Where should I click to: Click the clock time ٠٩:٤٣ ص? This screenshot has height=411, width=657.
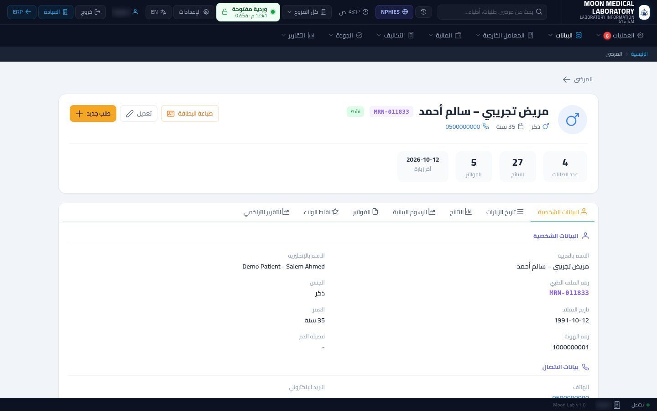tap(354, 12)
